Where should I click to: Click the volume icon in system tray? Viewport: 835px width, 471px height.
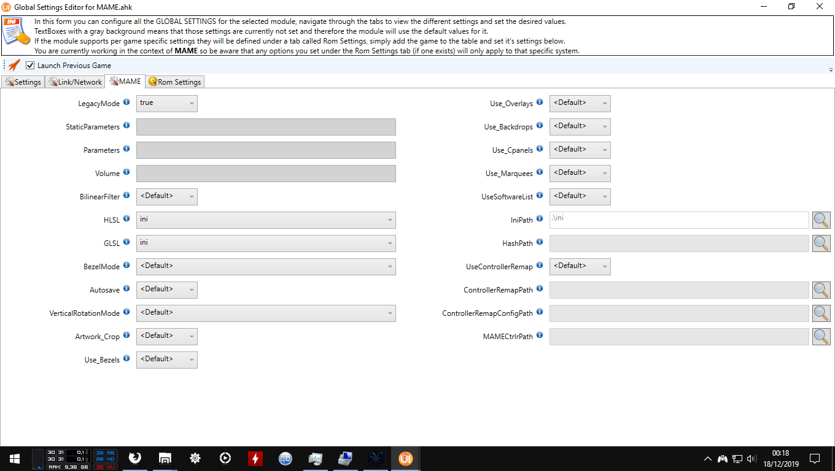[x=751, y=458]
